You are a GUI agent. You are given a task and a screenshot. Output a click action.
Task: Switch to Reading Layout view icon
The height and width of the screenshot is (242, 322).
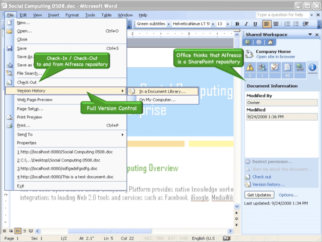point(31,231)
